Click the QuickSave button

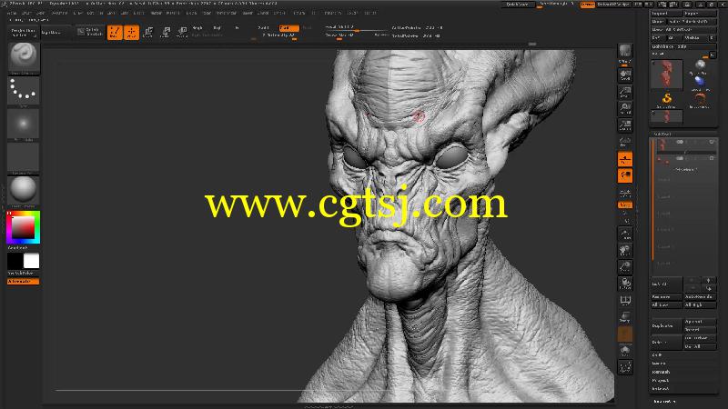(x=517, y=5)
